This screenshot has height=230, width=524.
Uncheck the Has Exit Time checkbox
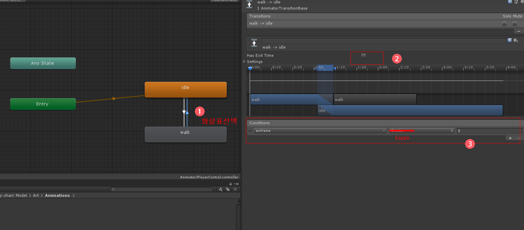point(364,55)
